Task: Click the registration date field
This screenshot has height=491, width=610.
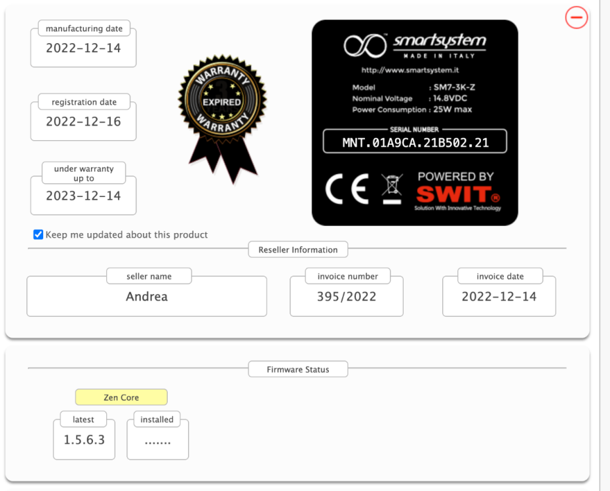Action: tap(83, 122)
